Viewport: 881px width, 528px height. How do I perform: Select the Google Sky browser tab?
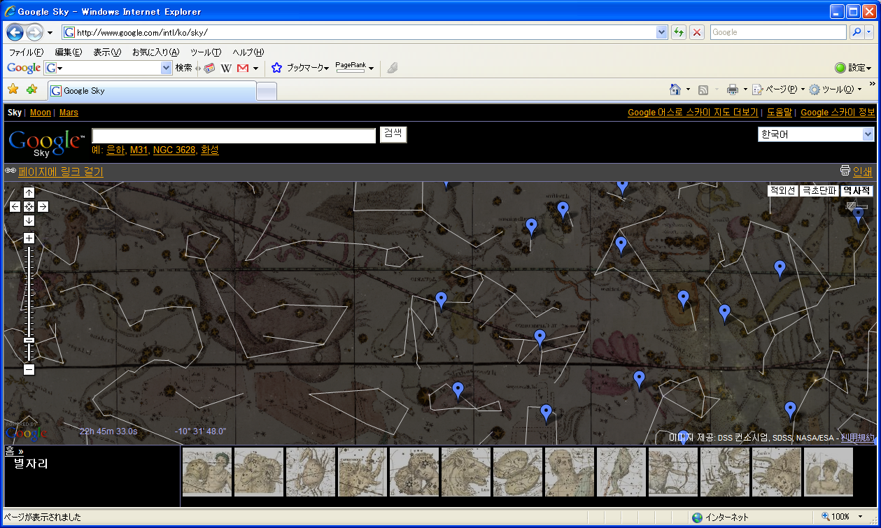152,91
